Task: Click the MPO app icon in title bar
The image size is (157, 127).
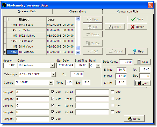Action: click(4, 5)
